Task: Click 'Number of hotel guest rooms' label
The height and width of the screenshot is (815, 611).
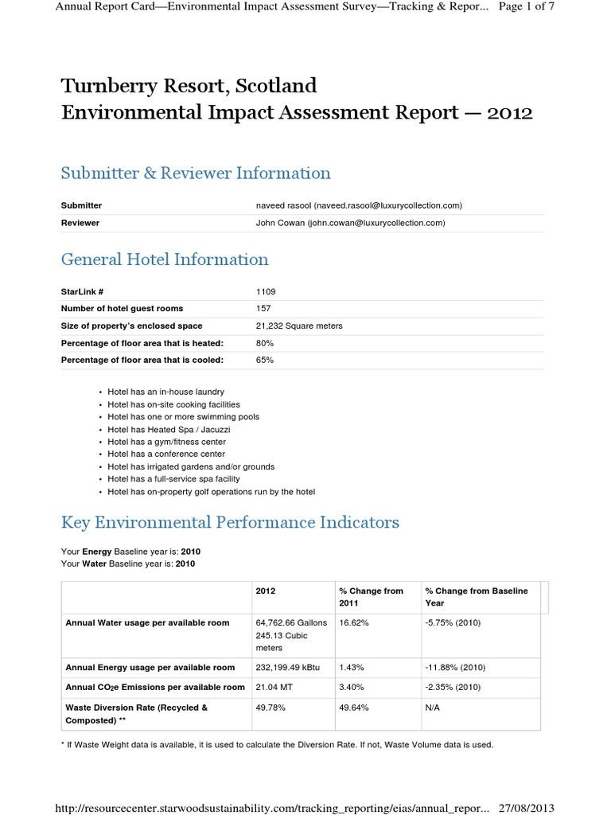Action: 122,308
